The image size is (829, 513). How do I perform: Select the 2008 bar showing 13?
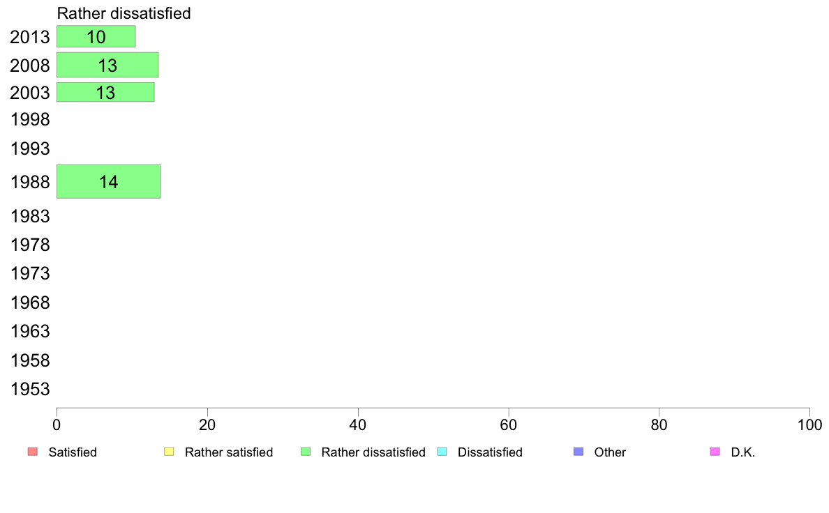(x=107, y=65)
